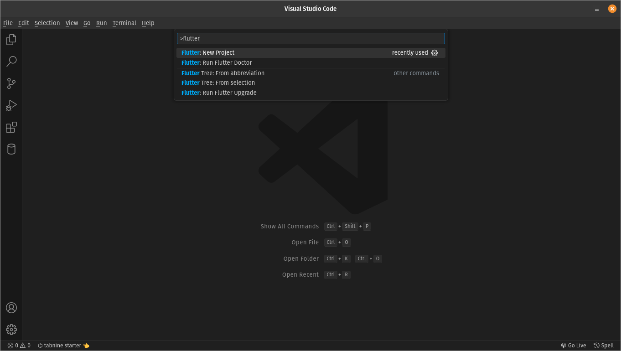This screenshot has width=621, height=351.
Task: Select Flutter: Run Flutter Doctor command
Action: point(311,63)
